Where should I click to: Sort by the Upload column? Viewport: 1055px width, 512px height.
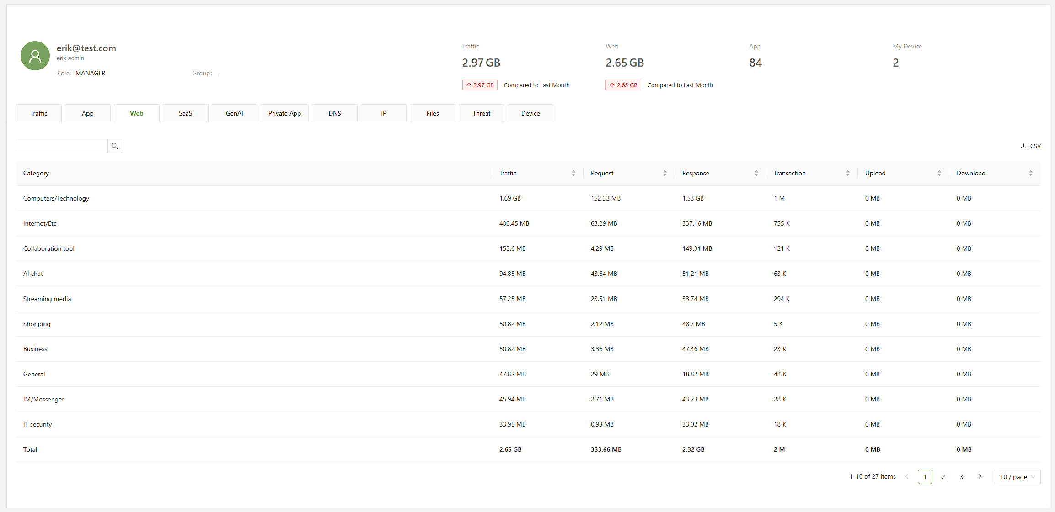[939, 173]
